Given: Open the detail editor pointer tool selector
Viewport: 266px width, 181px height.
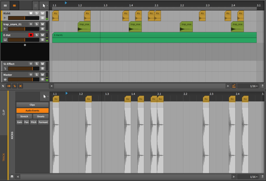Looking at the screenshot, I should coord(45,96).
